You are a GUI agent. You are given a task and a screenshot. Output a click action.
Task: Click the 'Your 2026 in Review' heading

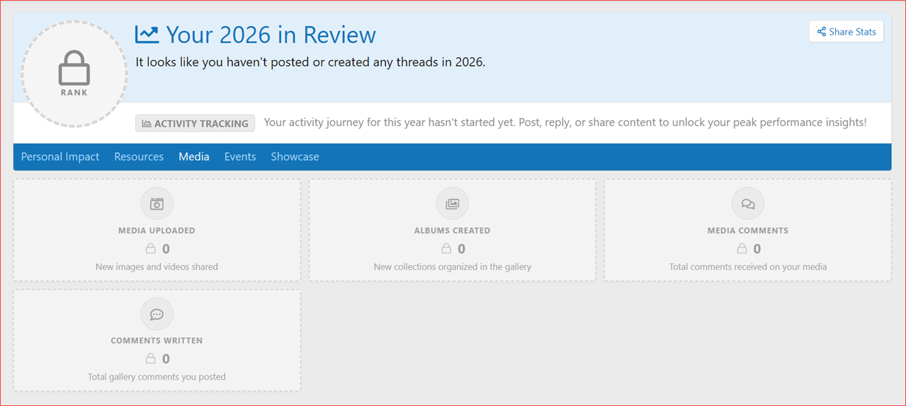271,34
